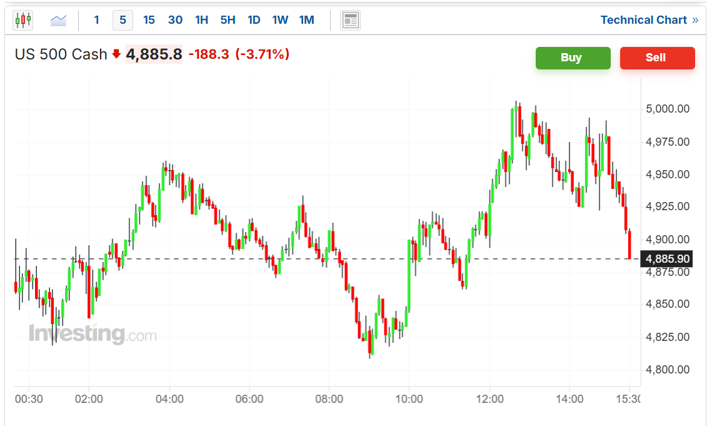Choose the 1H timeframe
707x426 pixels.
pyautogui.click(x=201, y=20)
